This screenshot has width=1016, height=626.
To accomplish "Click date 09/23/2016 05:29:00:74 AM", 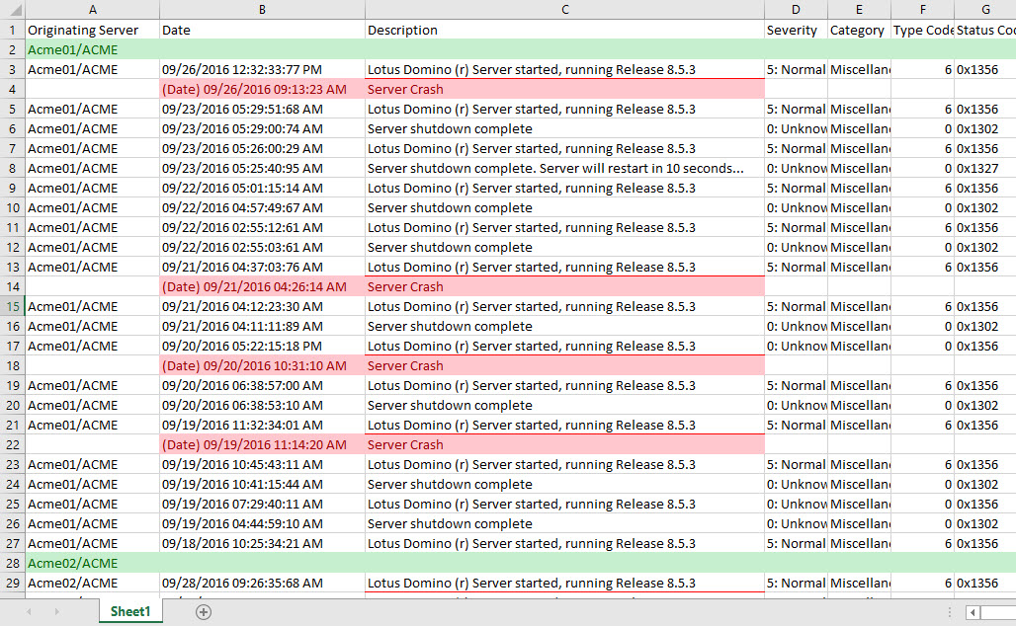I will 262,128.
